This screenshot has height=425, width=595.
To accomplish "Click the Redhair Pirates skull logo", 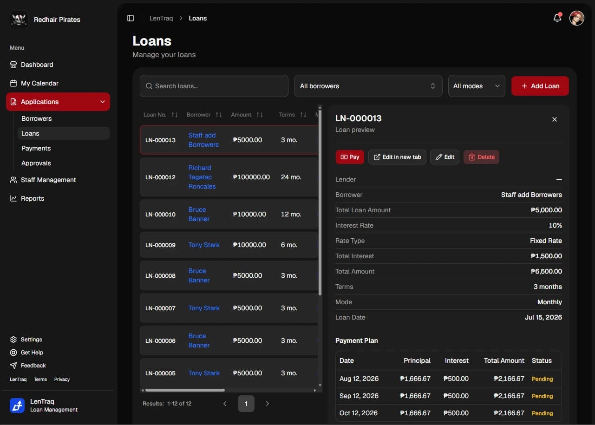I will tap(19, 20).
